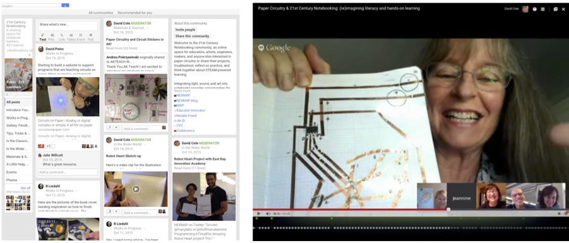Screen dimensions: 569x243
Task: Open the help icon in the hangout header
Action: (x=534, y=9)
